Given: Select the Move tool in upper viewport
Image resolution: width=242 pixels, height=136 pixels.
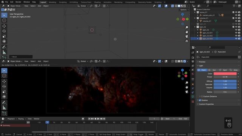Looking at the screenshot, I should tap(4, 26).
